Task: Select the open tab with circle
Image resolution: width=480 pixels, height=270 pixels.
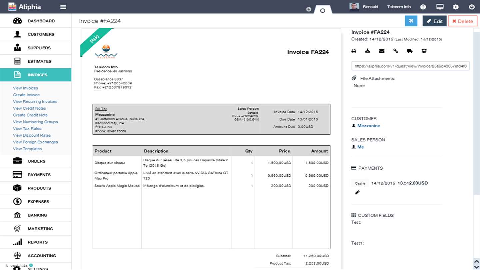Action: click(x=322, y=10)
